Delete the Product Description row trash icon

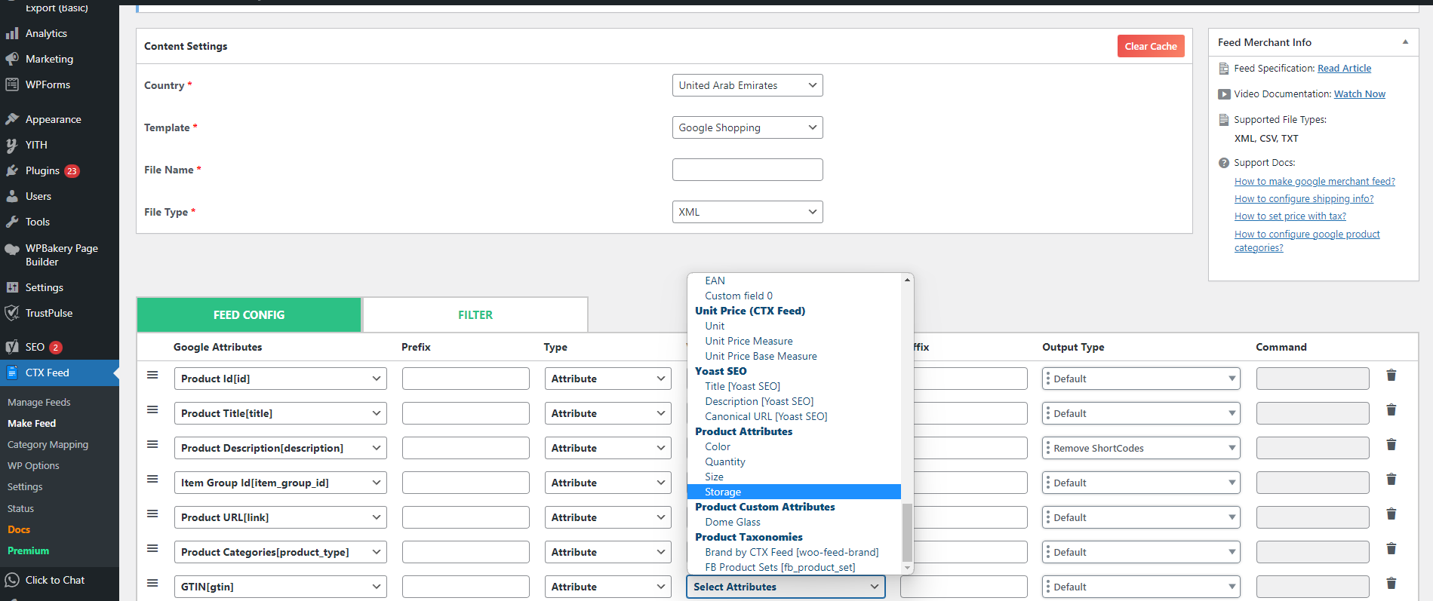coord(1391,445)
